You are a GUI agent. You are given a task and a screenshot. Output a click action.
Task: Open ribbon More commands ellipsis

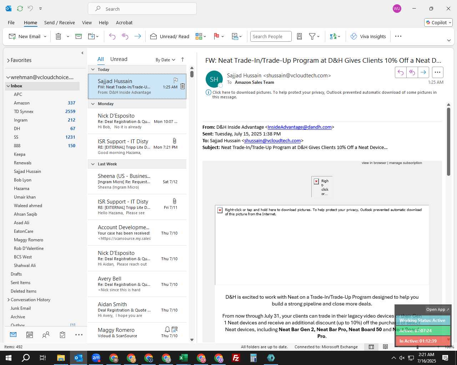(x=398, y=36)
